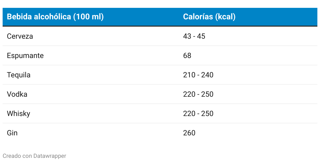This screenshot has width=320, height=162.
Task: Click '(100 ml)' in the header text
Action: tap(88, 17)
